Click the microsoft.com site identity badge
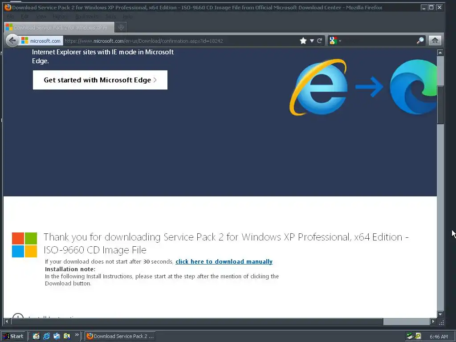 click(x=41, y=41)
